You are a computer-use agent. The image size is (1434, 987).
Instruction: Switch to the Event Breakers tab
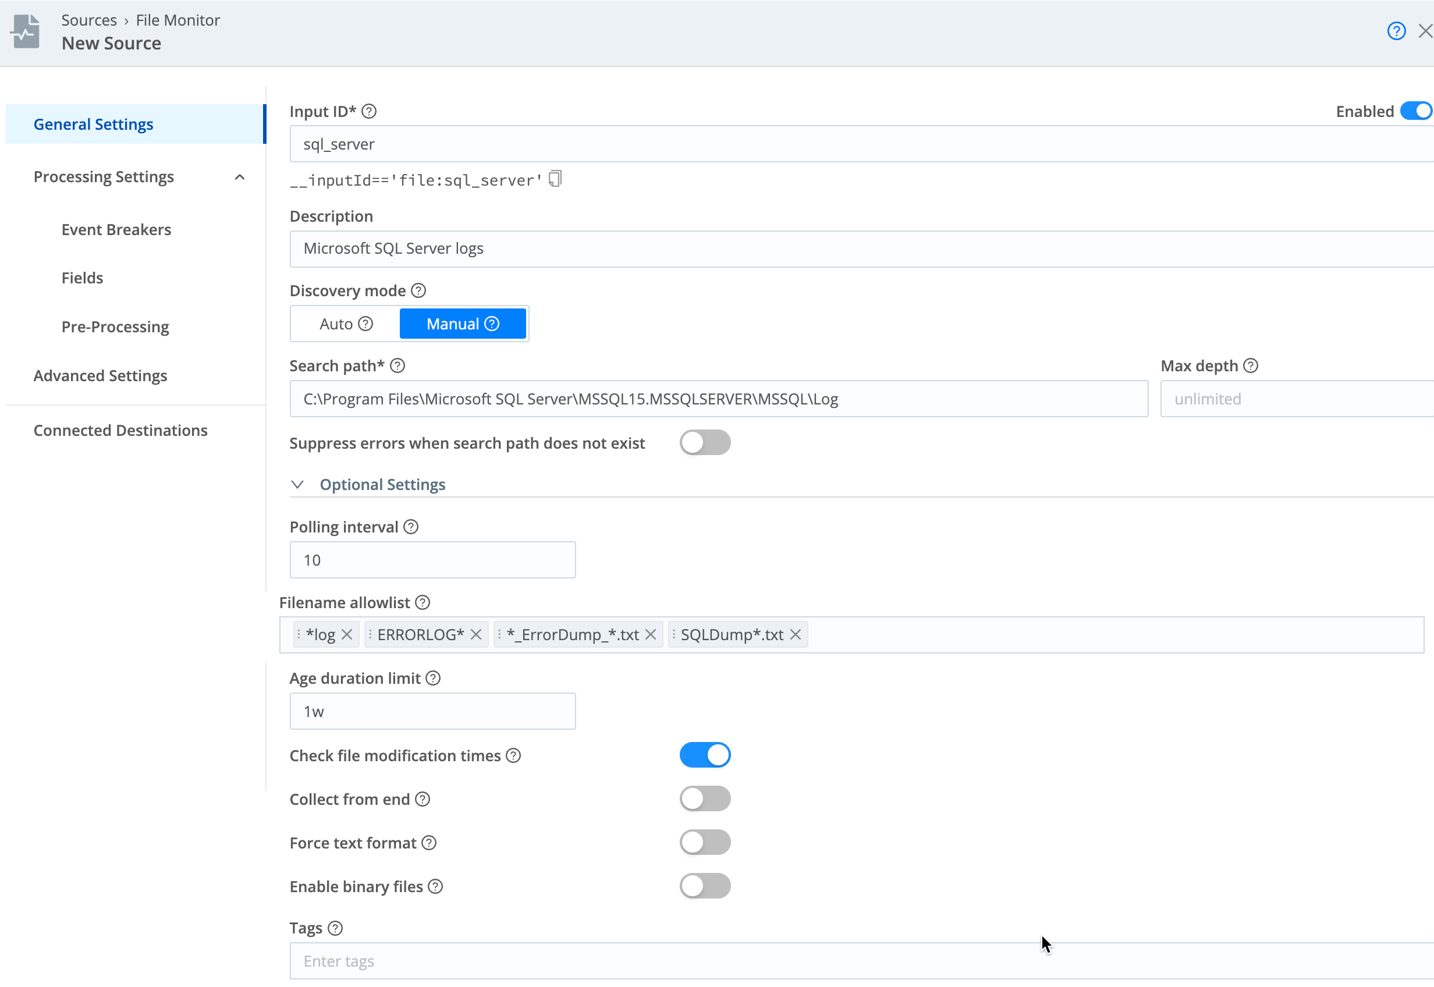point(116,229)
